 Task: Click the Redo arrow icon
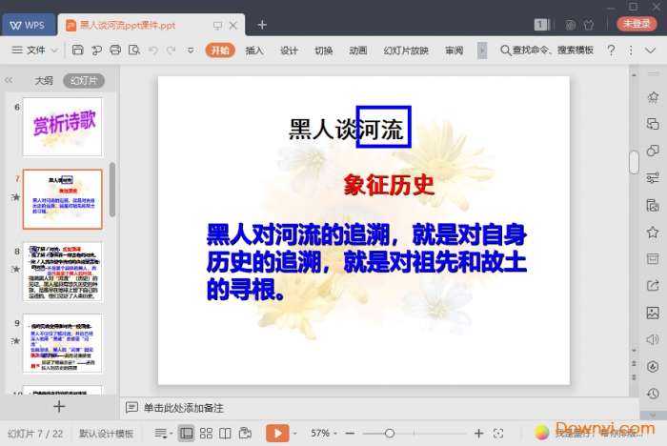pos(171,51)
